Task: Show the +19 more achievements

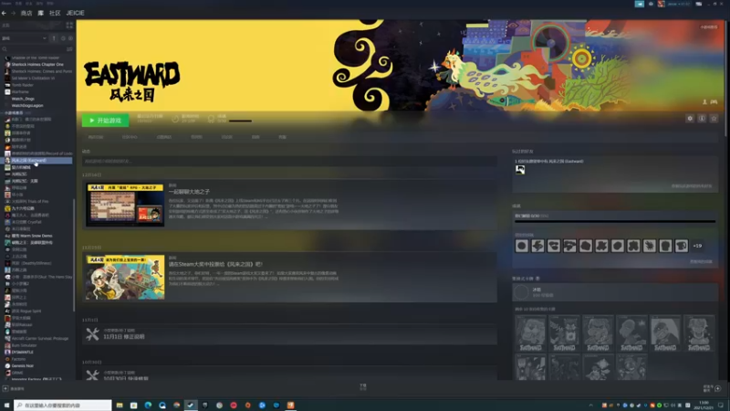Action: 697,246
